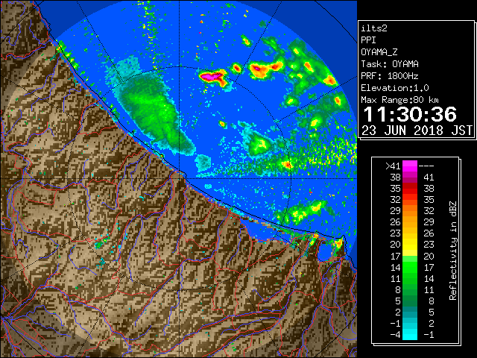Screen dimensions: 477x358
Task: Click the radar site at range-ring center
Action: point(179,178)
